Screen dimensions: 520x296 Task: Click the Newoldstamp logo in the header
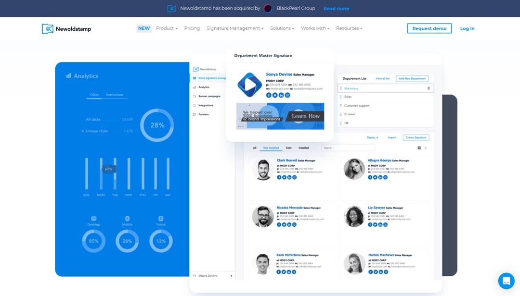(66, 29)
